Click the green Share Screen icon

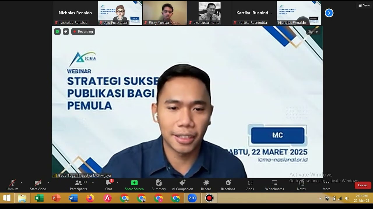(x=134, y=183)
